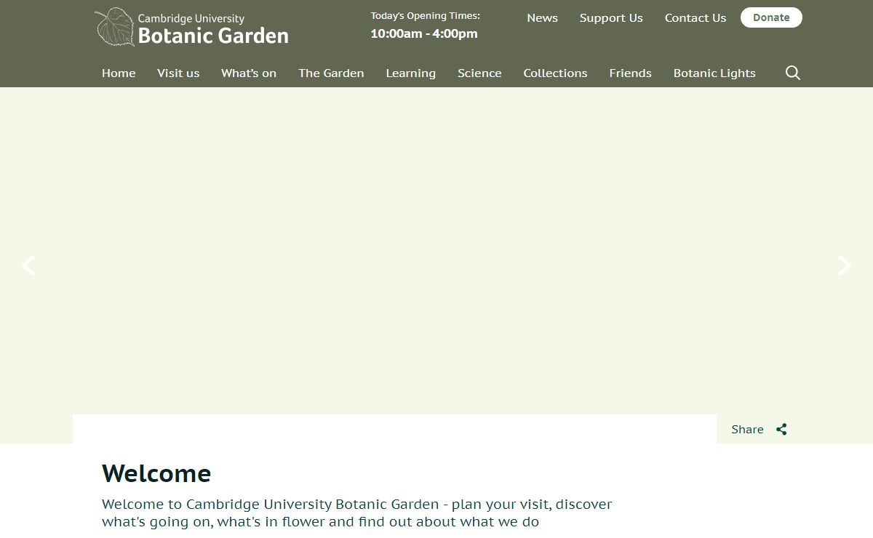Open the Contact Us link

pos(695,17)
